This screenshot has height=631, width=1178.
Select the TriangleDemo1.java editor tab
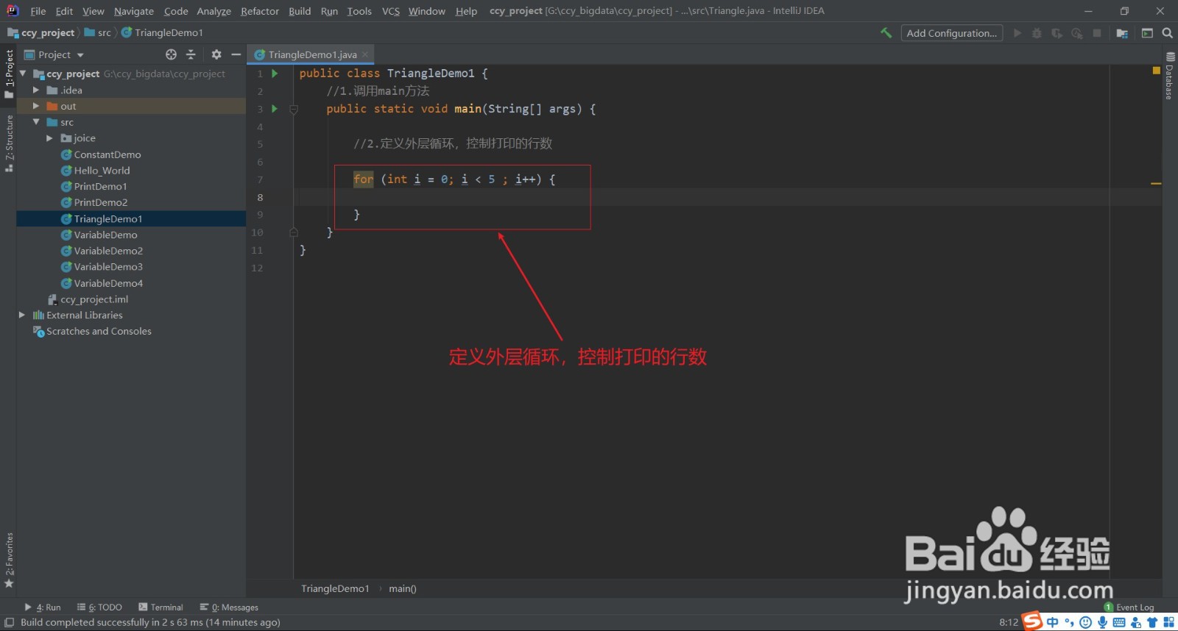(311, 54)
